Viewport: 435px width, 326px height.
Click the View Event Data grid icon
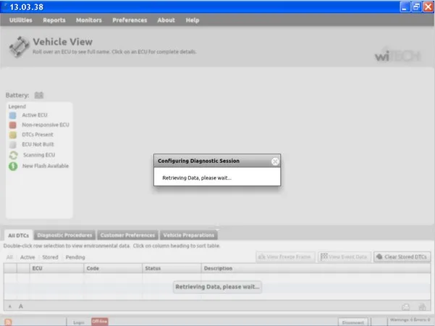click(x=324, y=256)
